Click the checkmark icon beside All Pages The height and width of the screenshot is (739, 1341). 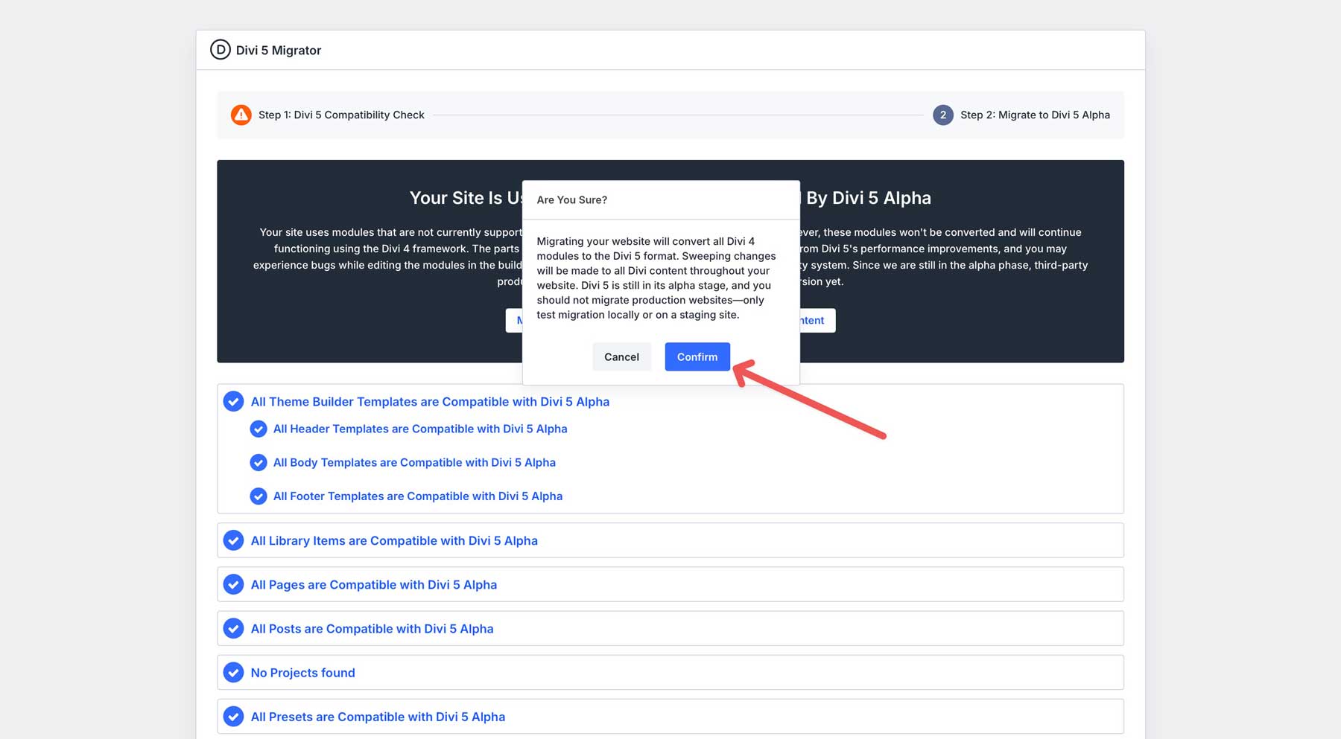[x=234, y=584]
